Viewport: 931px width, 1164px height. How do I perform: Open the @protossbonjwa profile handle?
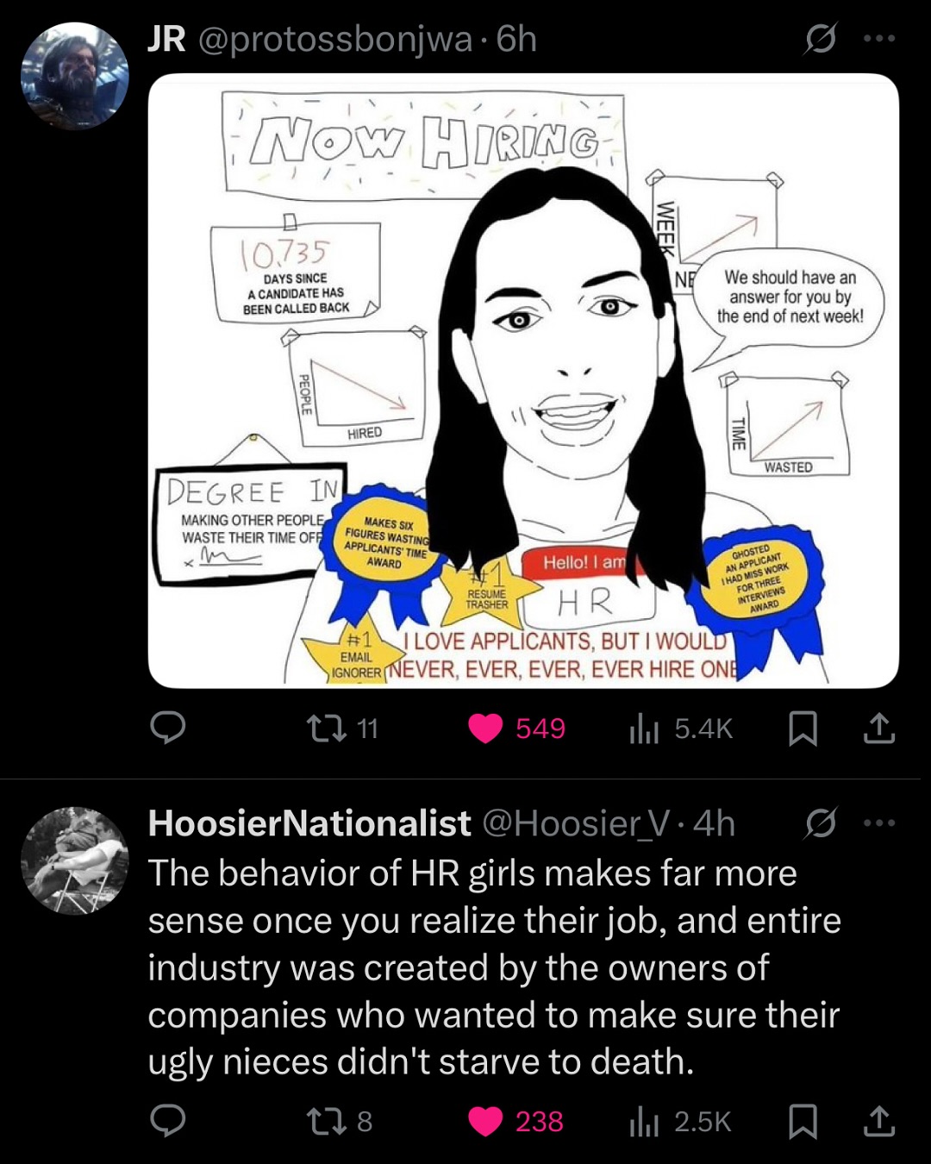[x=335, y=40]
